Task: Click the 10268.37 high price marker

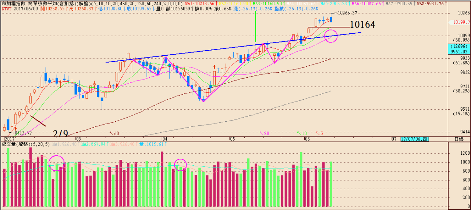Action: coord(347,13)
